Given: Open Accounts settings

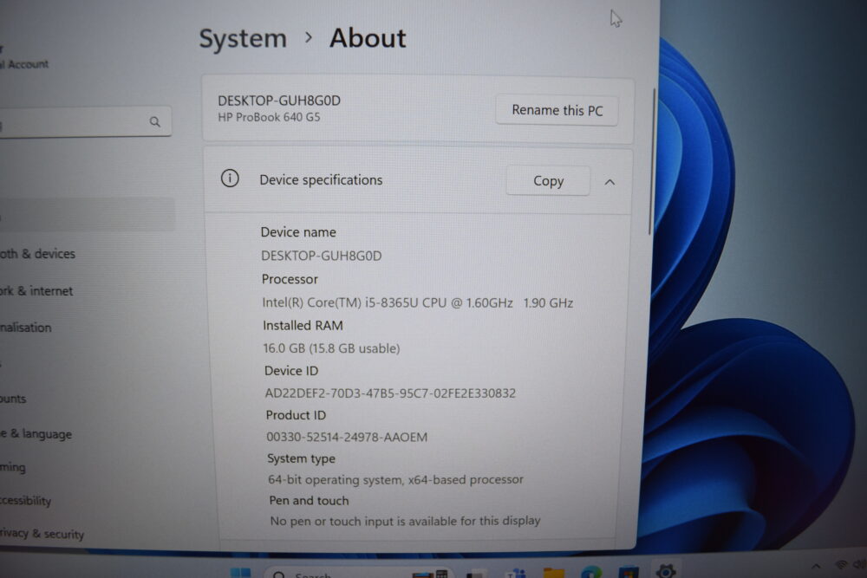Looking at the screenshot, I should click(13, 399).
